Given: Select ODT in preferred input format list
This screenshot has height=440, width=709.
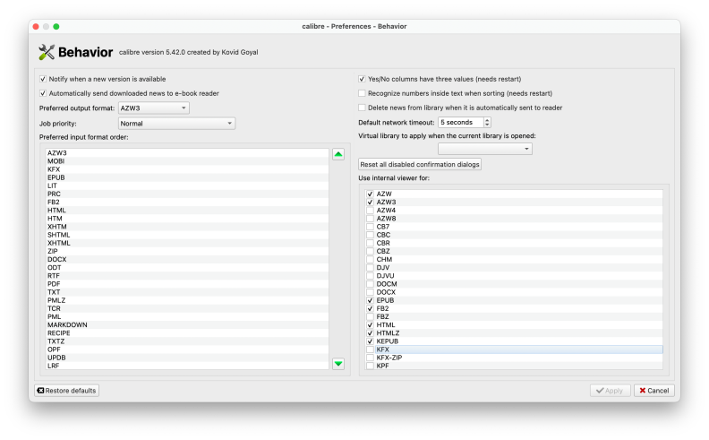Looking at the screenshot, I should (187, 268).
